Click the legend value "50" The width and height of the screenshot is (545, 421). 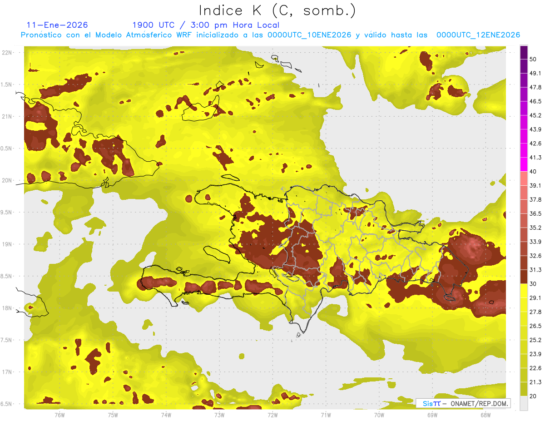(x=533, y=59)
